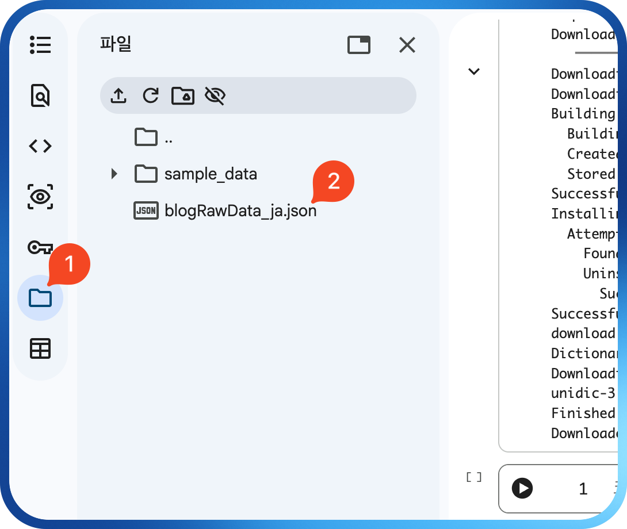Image resolution: width=627 pixels, height=529 pixels.
Task: Open the find and replace sidebar icon
Action: point(40,95)
